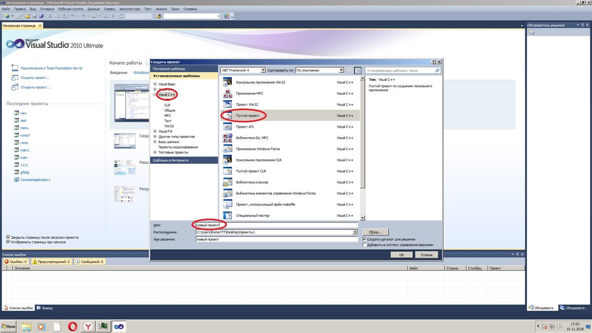Select Пустой проект CLR template icon
Screen dimensions: 592x333
coord(227,171)
